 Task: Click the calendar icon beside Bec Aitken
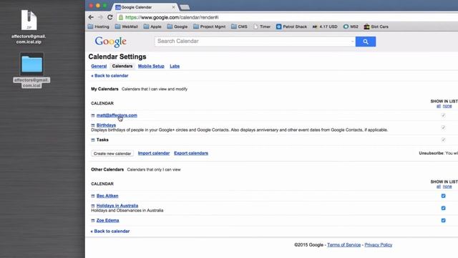pos(93,196)
